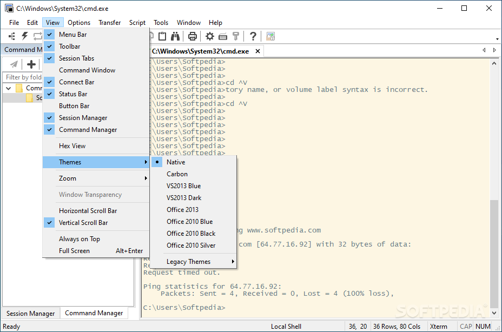Click the next tab right arrow
The height and width of the screenshot is (332, 502).
pyautogui.click(x=494, y=50)
